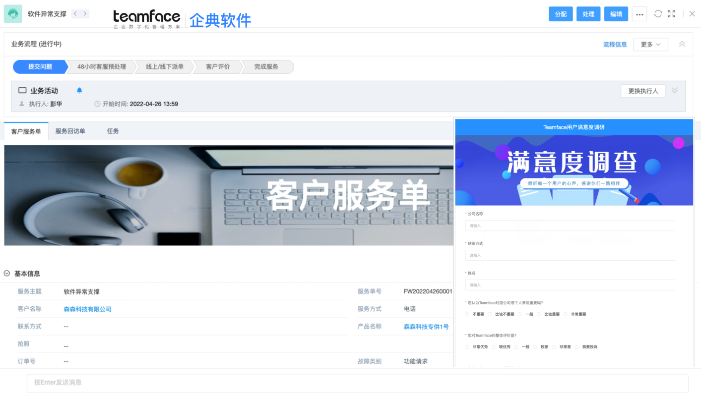Select the 非常重要 radio option
The height and width of the screenshot is (396, 701).
click(x=565, y=314)
